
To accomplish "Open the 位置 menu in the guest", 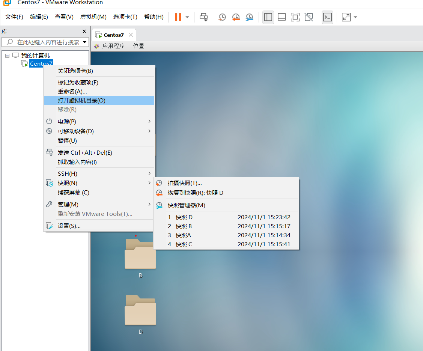I will [x=138, y=46].
